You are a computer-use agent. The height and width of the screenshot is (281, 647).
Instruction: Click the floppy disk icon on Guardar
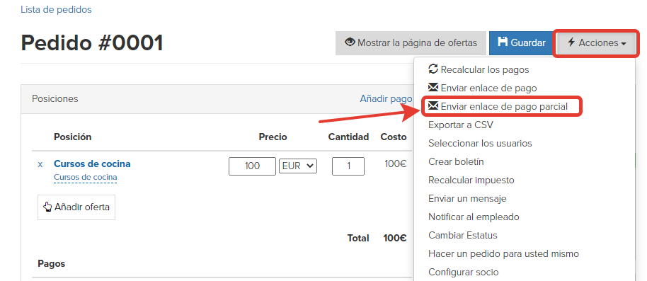(503, 42)
